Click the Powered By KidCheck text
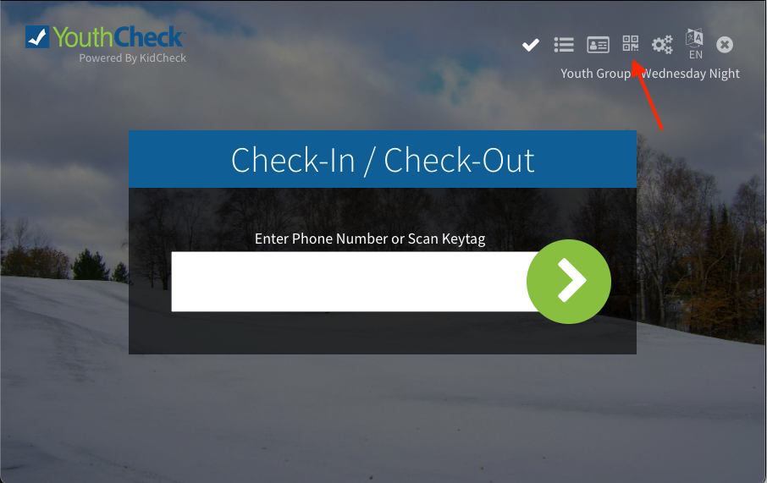767x483 pixels. click(x=133, y=58)
